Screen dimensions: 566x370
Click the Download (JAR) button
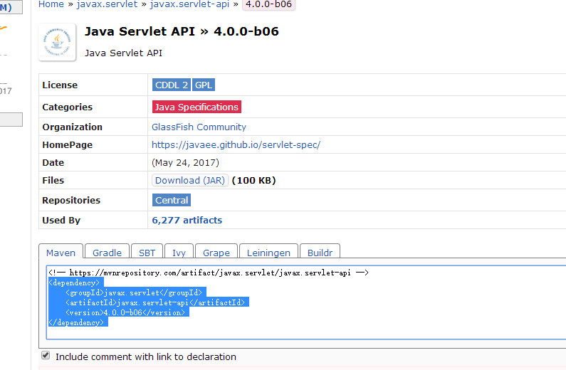(x=189, y=181)
